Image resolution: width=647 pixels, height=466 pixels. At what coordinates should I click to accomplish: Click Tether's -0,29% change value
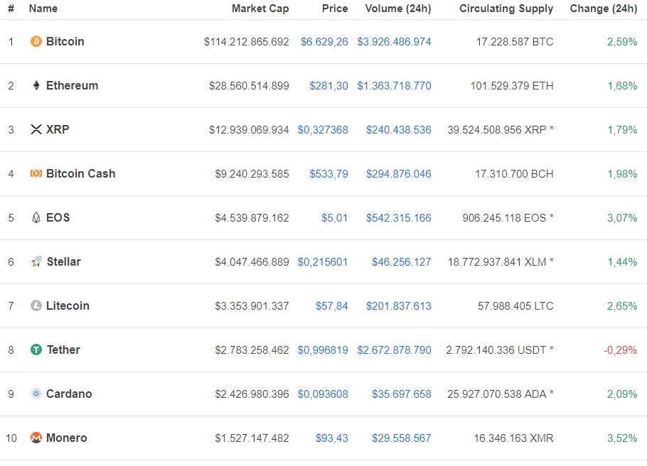click(620, 350)
